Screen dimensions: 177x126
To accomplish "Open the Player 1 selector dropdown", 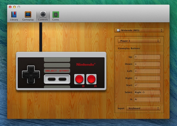I will click(x=139, y=41).
